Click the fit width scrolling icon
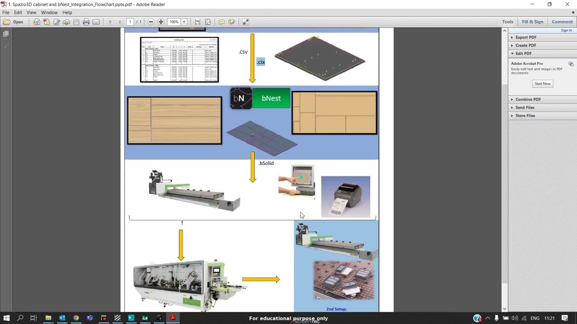 [x=197, y=22]
